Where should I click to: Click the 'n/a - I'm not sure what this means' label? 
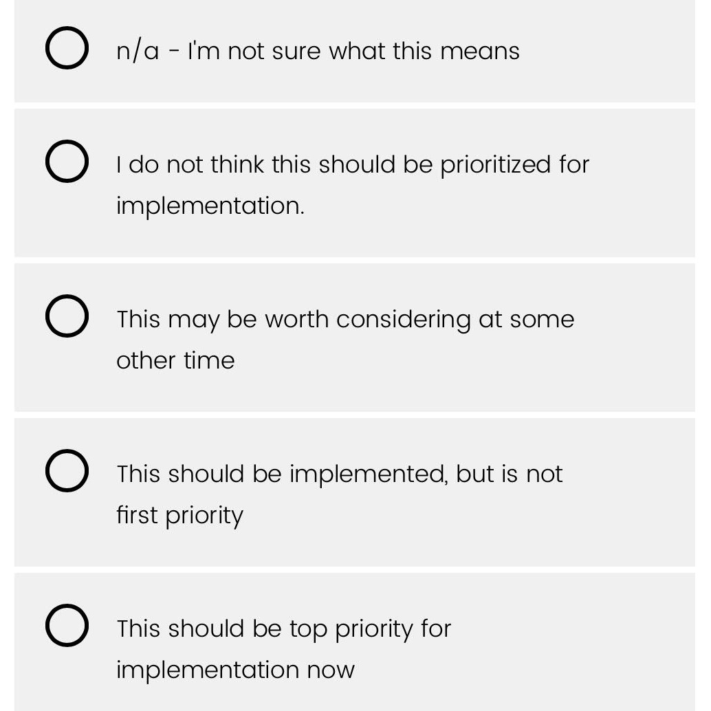pyautogui.click(x=318, y=51)
